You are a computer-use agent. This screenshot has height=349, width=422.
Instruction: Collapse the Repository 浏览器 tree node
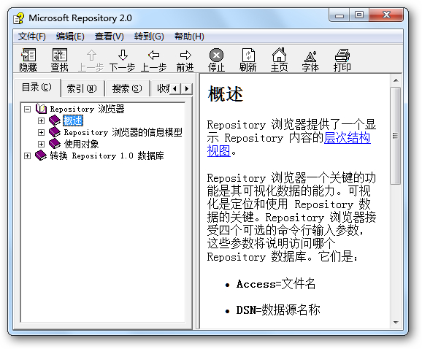coord(27,109)
